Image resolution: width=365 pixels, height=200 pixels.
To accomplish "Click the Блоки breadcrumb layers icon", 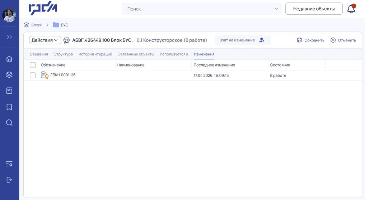I will (27, 25).
